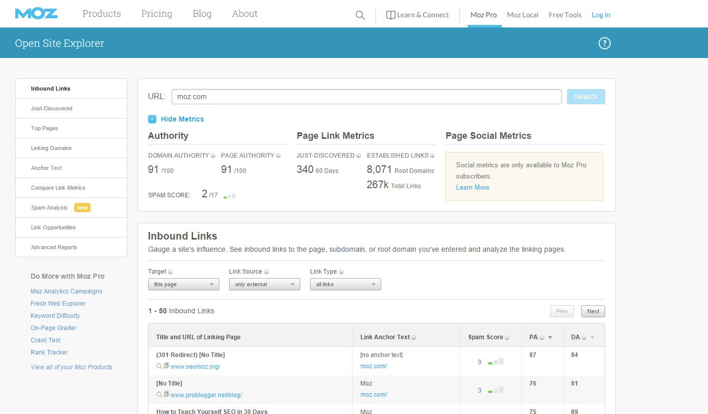This screenshot has height=414, width=708.
Task: Click the Moz logo
Action: [36, 14]
